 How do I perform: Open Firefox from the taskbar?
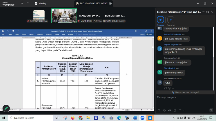pyautogui.click(x=73, y=118)
